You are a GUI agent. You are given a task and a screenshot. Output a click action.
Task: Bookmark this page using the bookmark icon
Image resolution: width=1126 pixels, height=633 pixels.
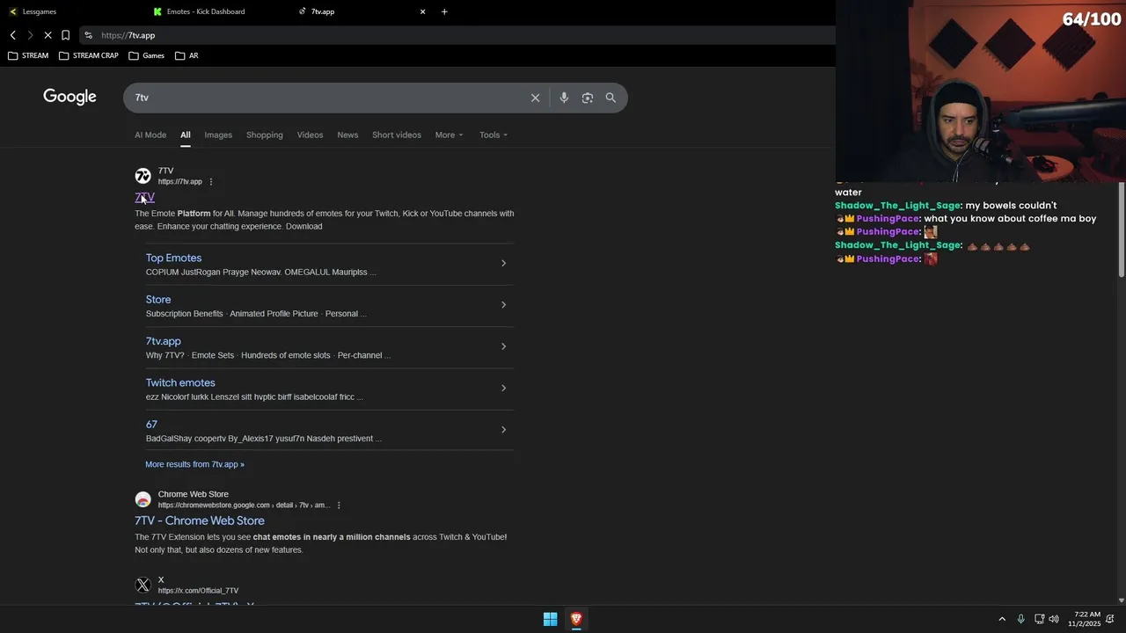[x=65, y=35]
